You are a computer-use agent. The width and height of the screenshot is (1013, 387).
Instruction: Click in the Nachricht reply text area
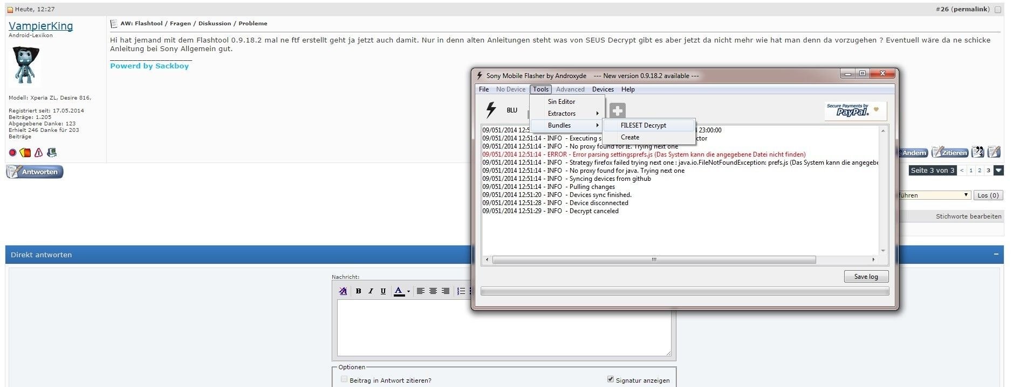504,328
